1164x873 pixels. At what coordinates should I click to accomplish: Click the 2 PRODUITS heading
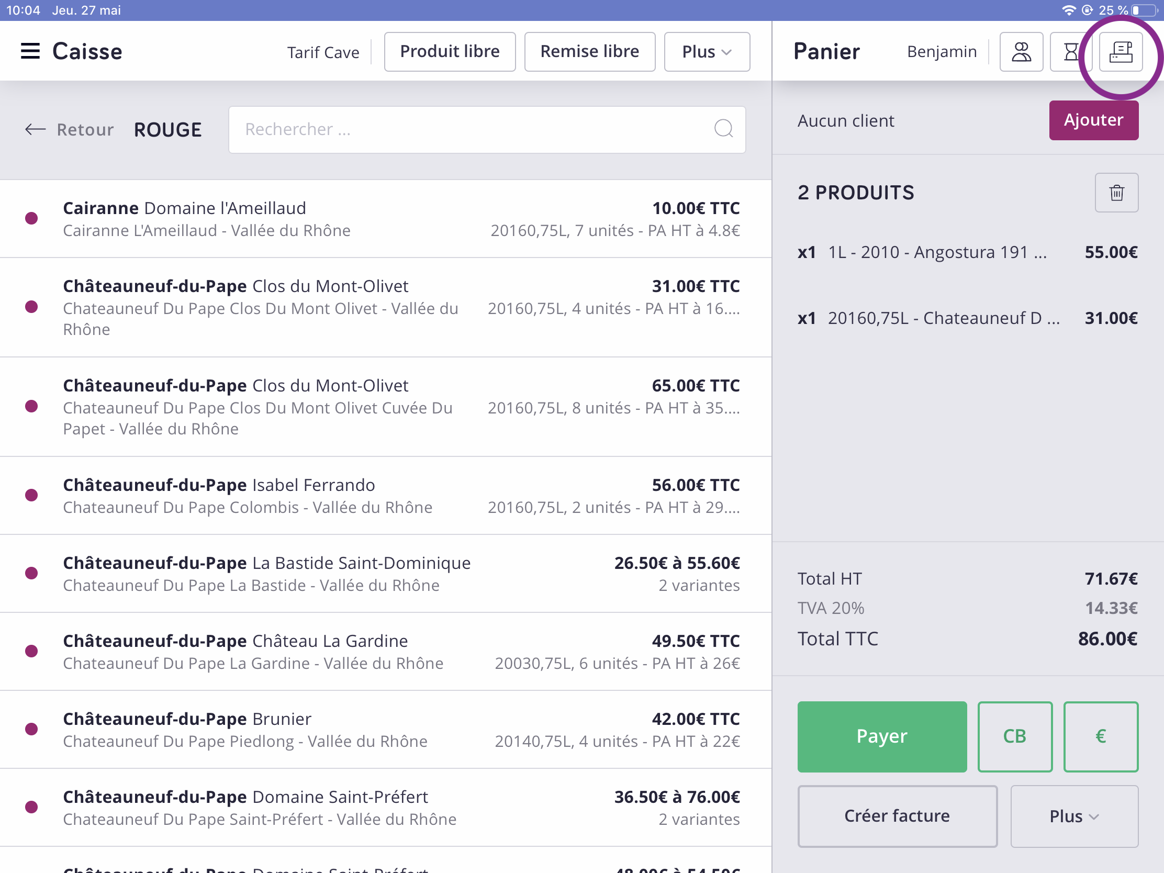pyautogui.click(x=856, y=193)
